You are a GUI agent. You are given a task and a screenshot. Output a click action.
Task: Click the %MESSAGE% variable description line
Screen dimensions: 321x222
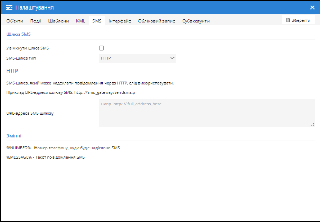pos(46,157)
